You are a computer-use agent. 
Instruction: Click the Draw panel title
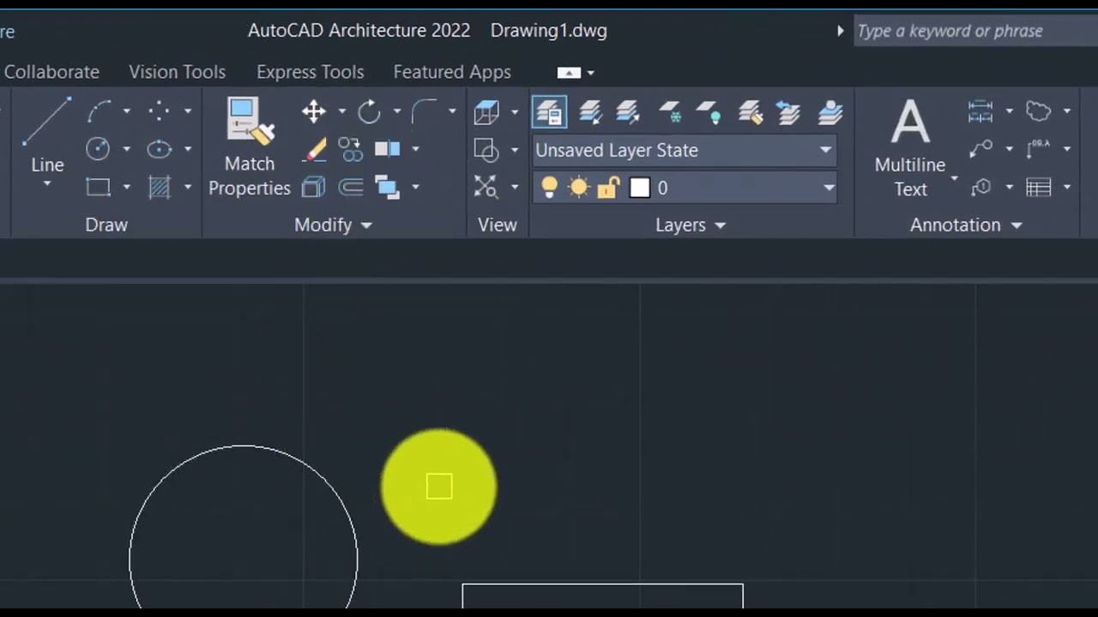point(106,225)
